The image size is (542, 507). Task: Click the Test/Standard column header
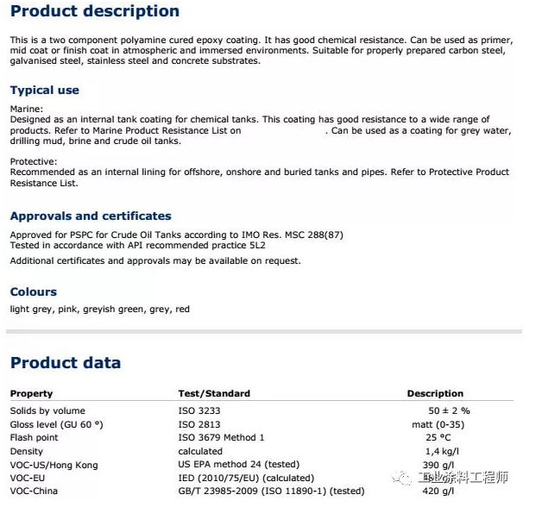pos(214,393)
